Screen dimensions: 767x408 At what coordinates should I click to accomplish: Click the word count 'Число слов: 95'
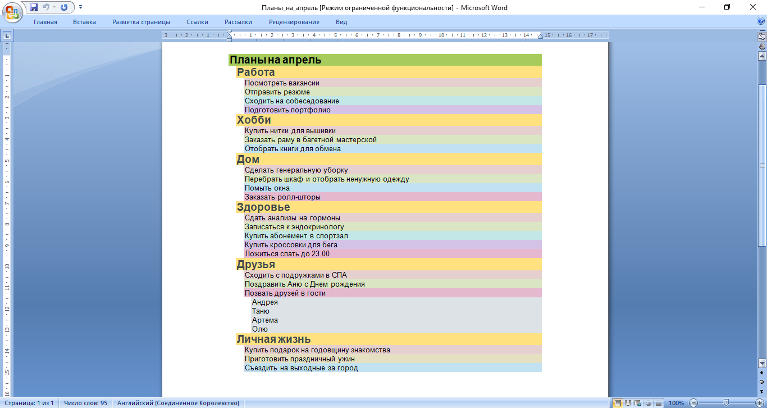85,403
